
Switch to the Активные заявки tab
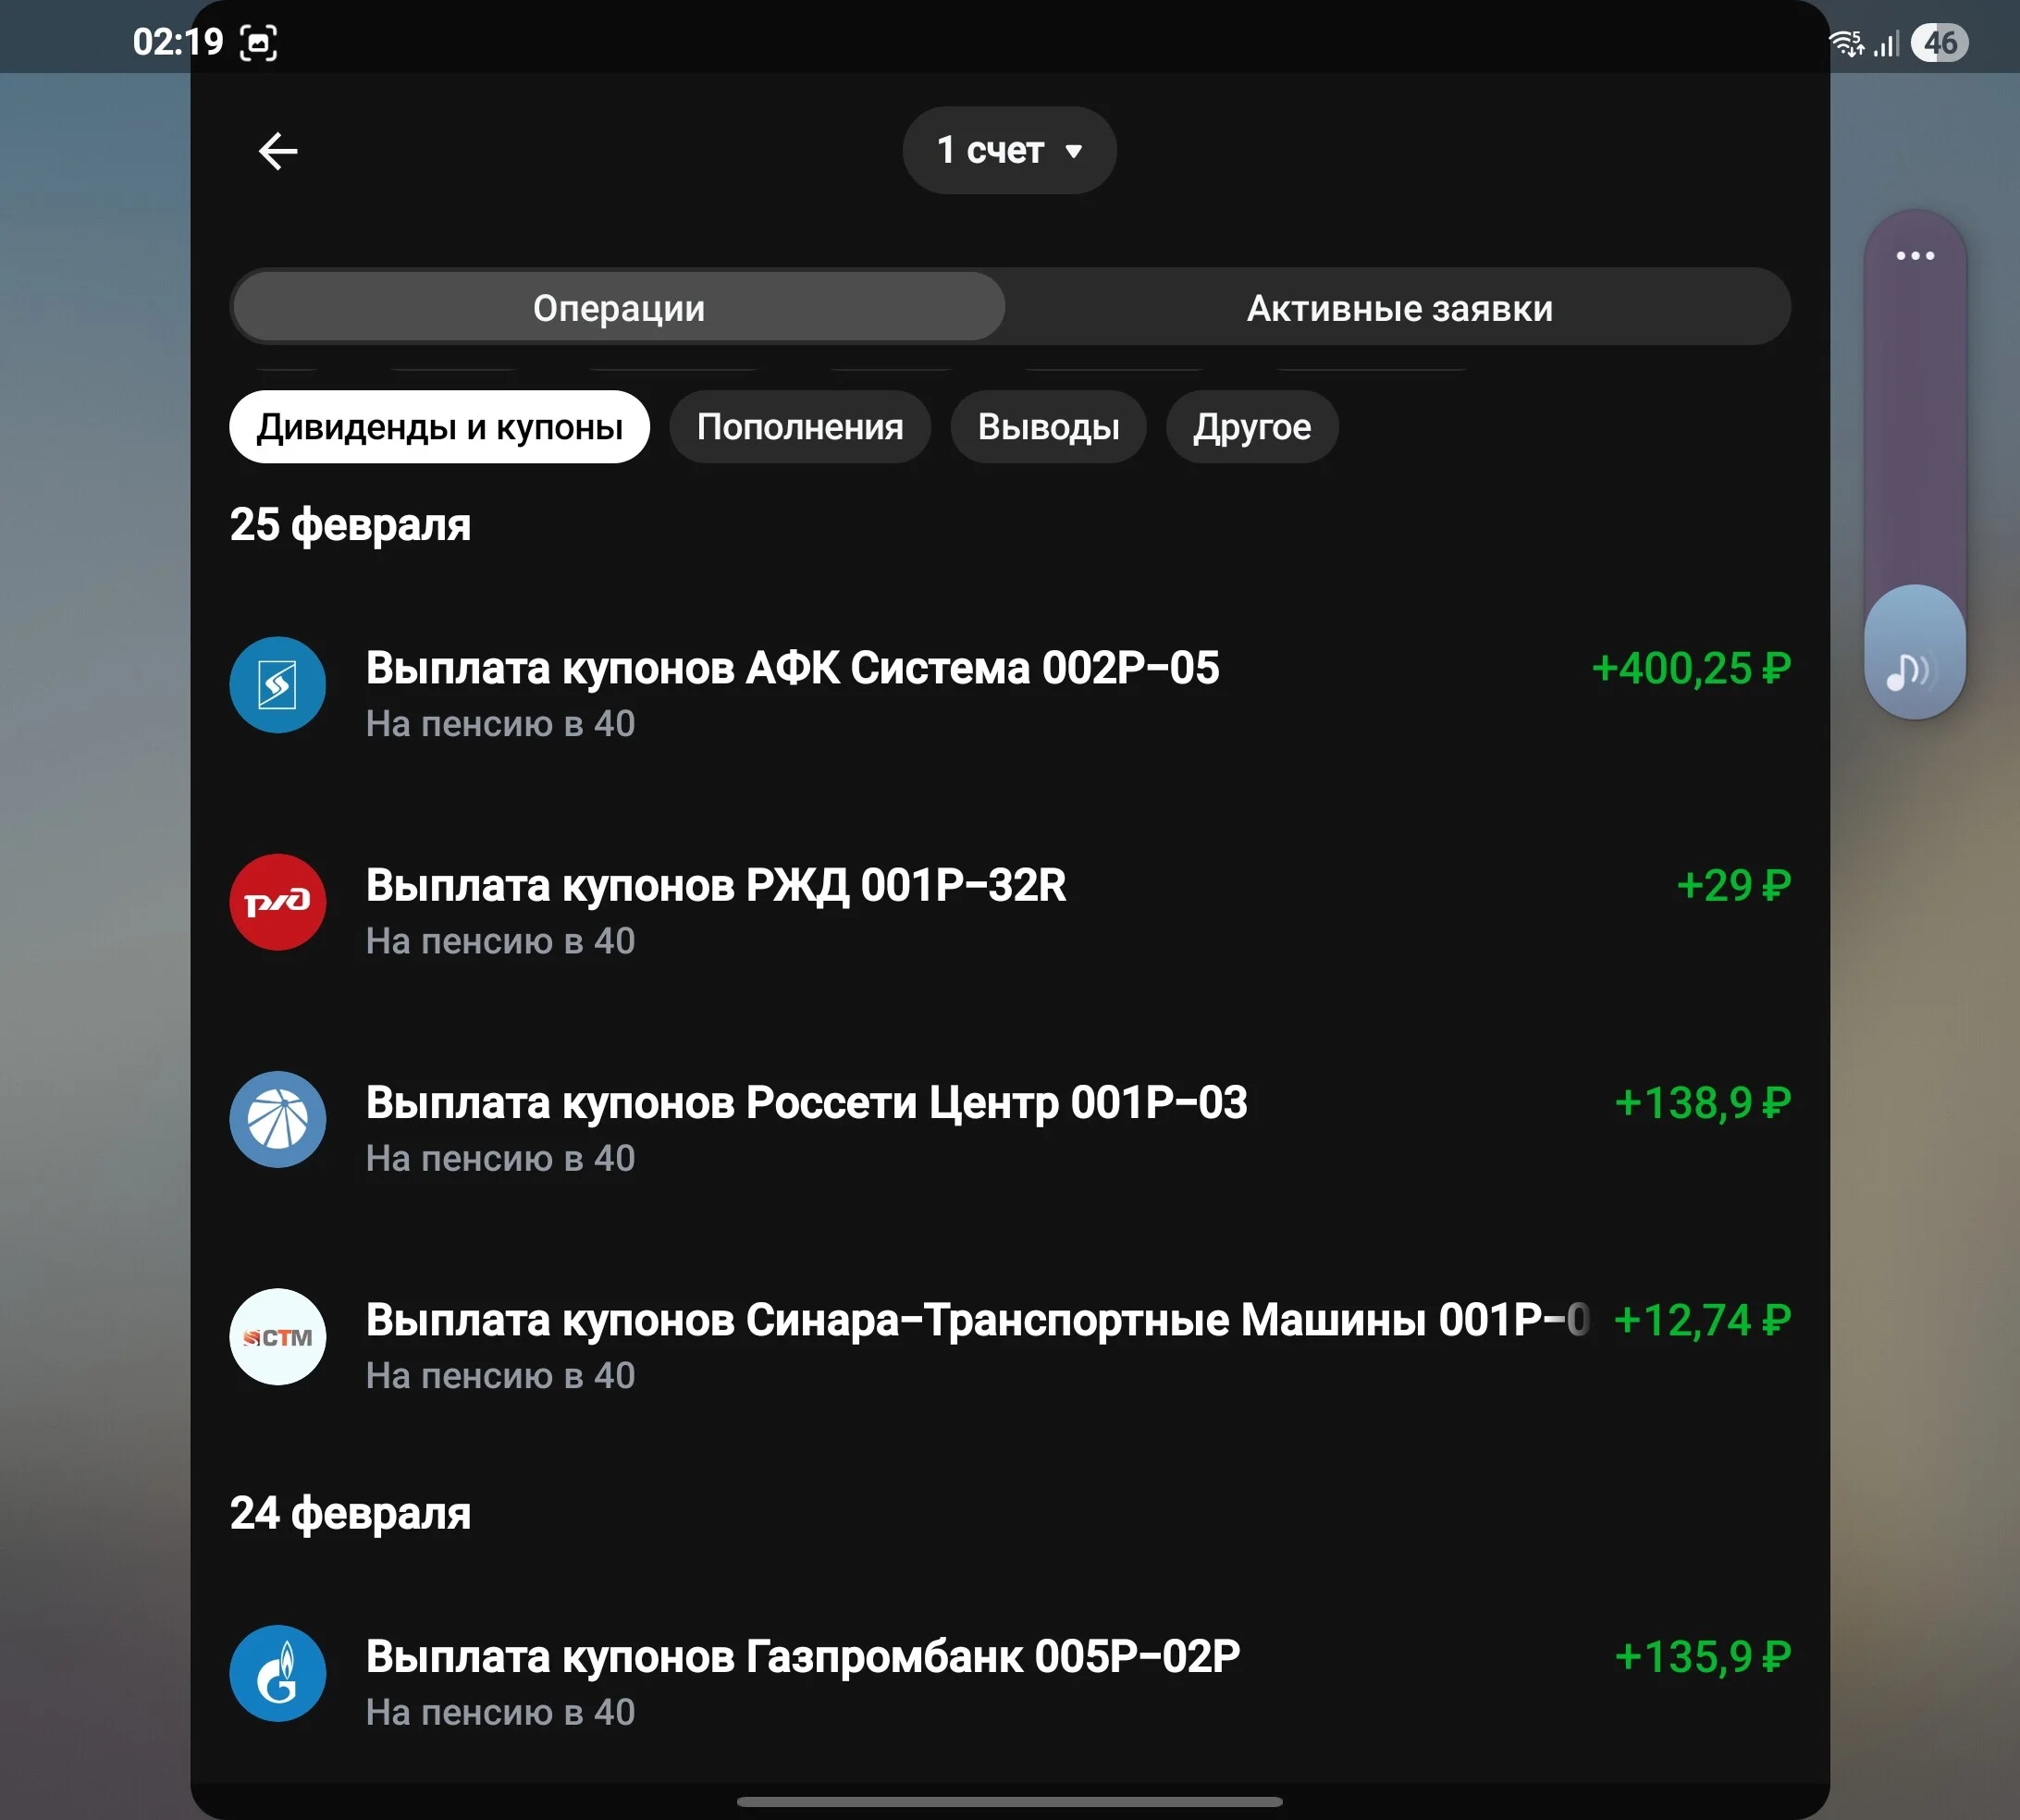pyautogui.click(x=1399, y=307)
